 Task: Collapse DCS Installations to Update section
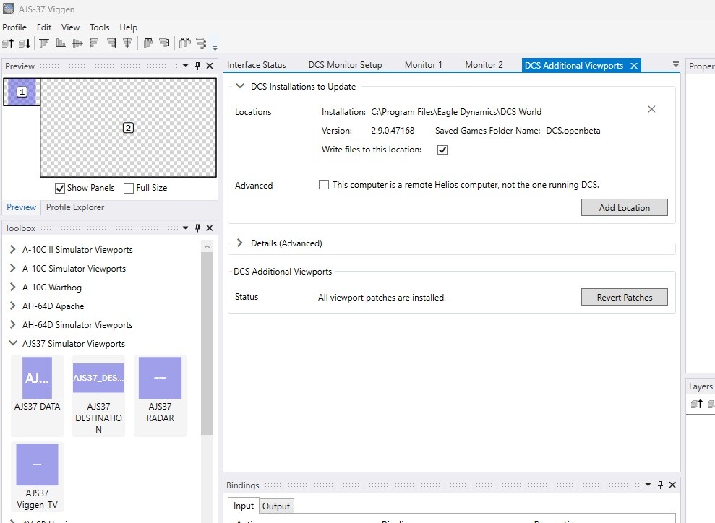click(x=240, y=86)
